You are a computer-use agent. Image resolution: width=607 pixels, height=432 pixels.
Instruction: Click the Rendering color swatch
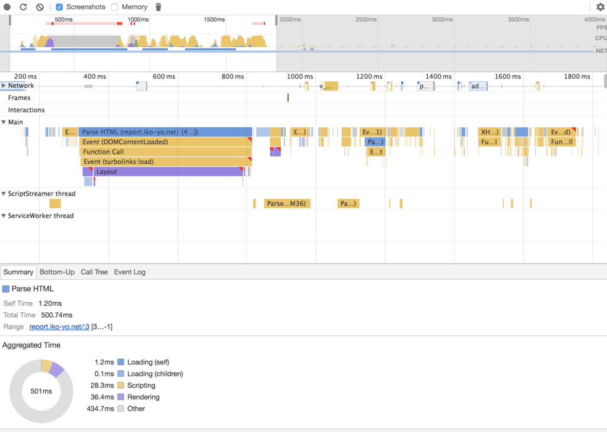click(121, 397)
